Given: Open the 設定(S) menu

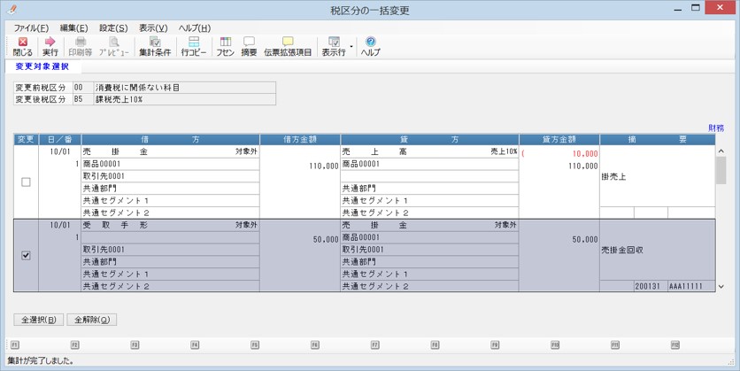Looking at the screenshot, I should 113,27.
